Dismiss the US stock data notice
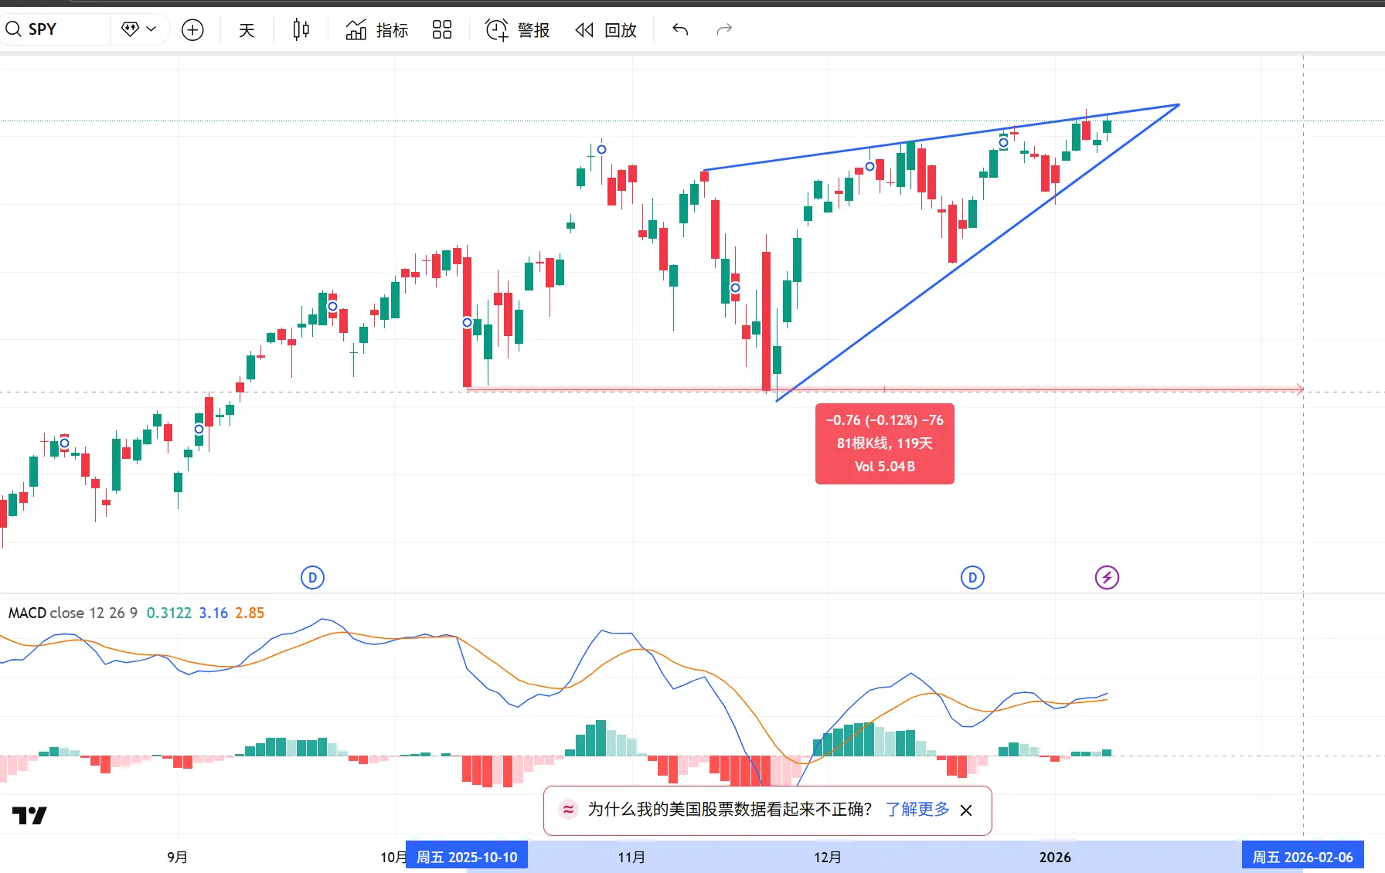Image resolution: width=1385 pixels, height=873 pixels. pyautogui.click(x=966, y=810)
